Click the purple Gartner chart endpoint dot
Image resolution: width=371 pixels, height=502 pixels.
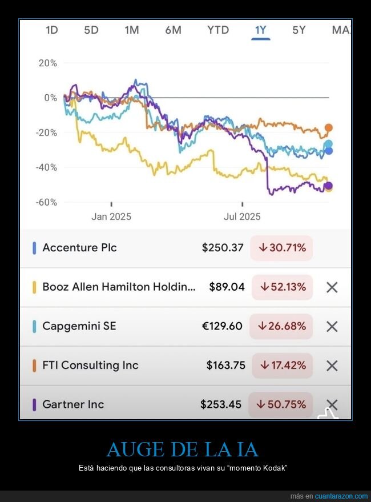coord(328,186)
